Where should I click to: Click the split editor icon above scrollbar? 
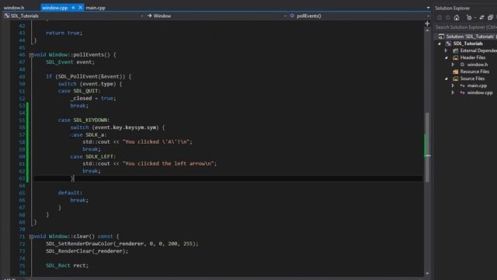click(x=427, y=23)
